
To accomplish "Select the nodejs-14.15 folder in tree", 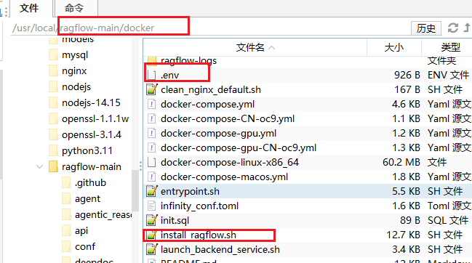I will [x=91, y=102].
